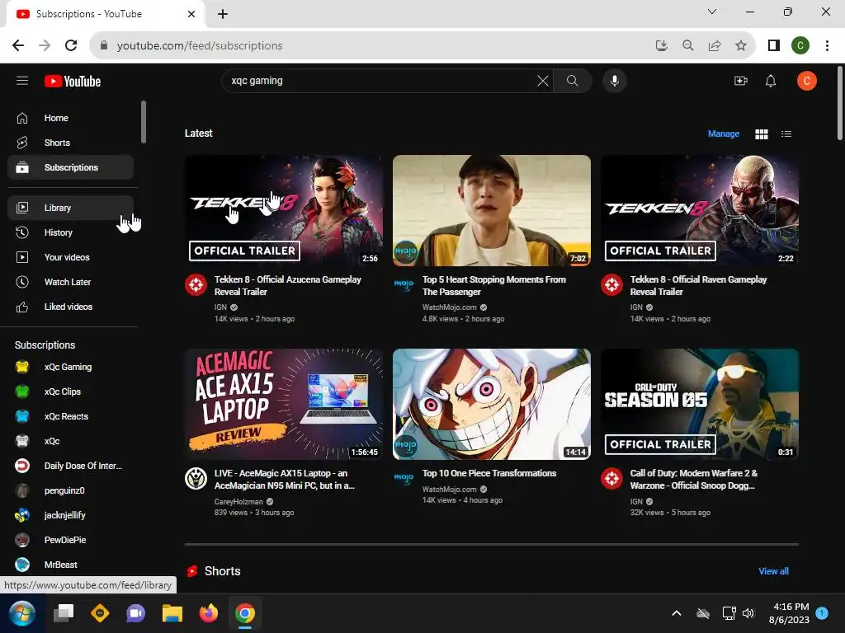Image resolution: width=845 pixels, height=633 pixels.
Task: Open the xQc channel subscription
Action: (71, 442)
